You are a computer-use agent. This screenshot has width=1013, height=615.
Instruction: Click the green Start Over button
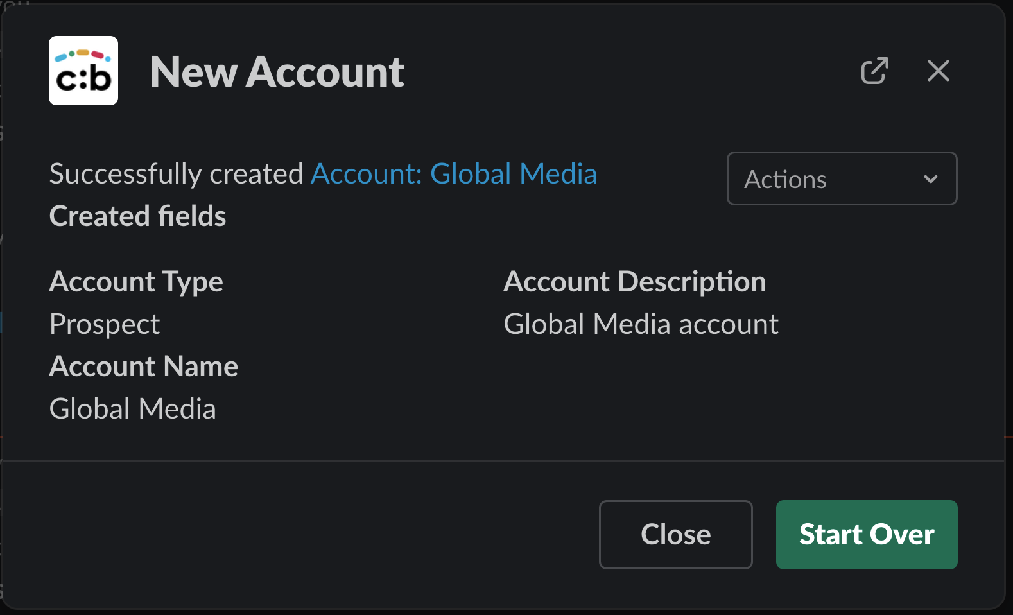click(x=866, y=534)
